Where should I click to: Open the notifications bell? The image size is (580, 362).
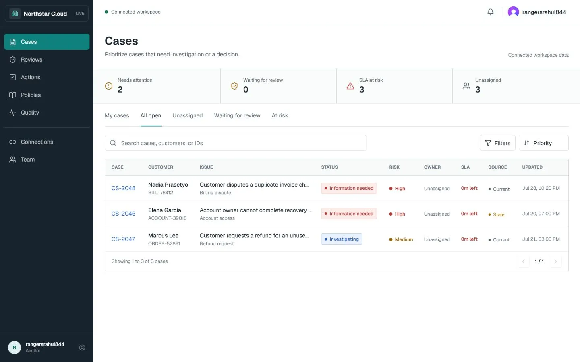click(490, 12)
